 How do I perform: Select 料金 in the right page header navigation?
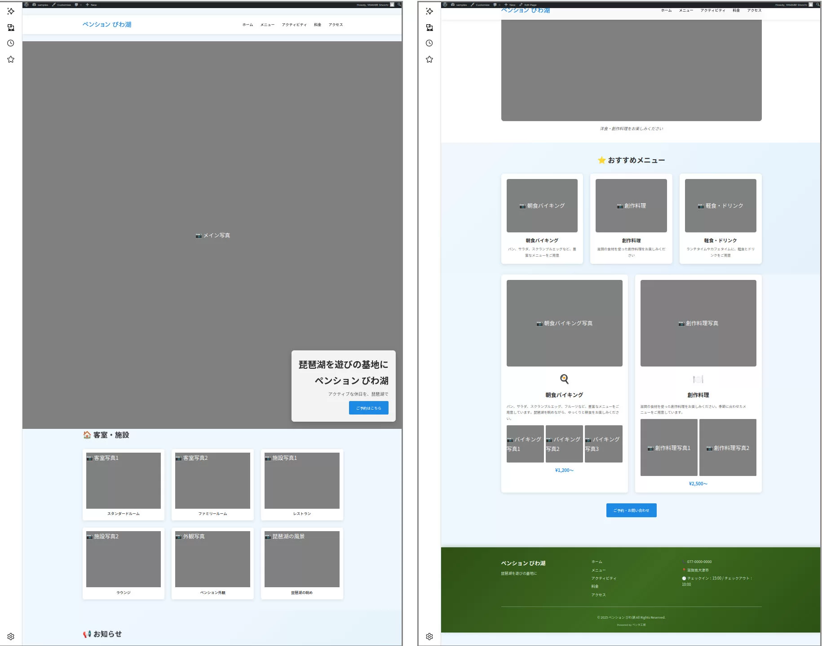(736, 10)
